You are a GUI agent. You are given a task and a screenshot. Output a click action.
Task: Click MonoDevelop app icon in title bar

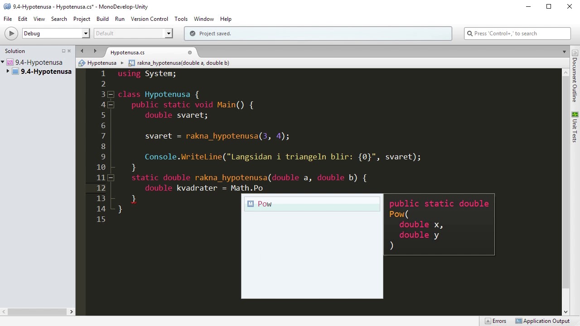(x=7, y=6)
